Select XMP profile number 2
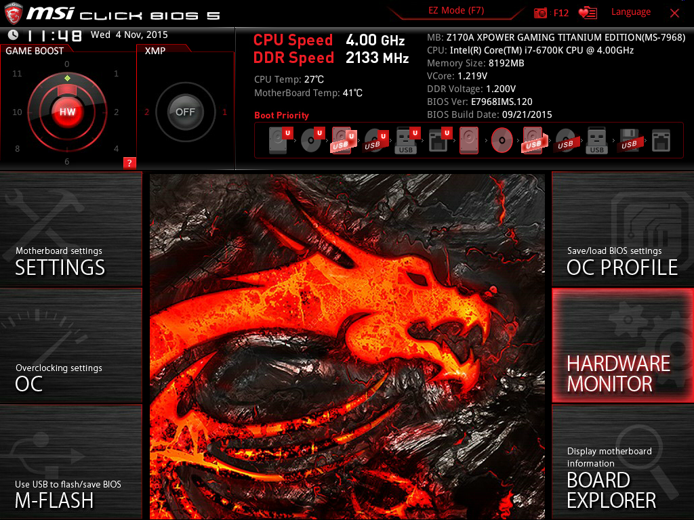The height and width of the screenshot is (520, 694). tap(146, 112)
